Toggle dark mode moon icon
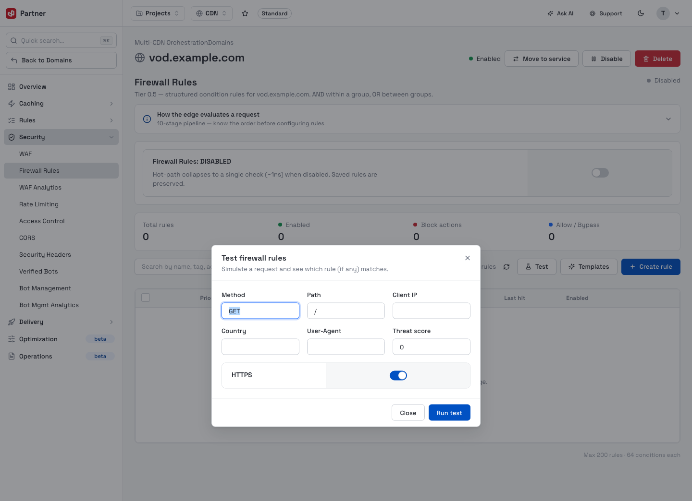692x501 pixels. click(x=641, y=13)
